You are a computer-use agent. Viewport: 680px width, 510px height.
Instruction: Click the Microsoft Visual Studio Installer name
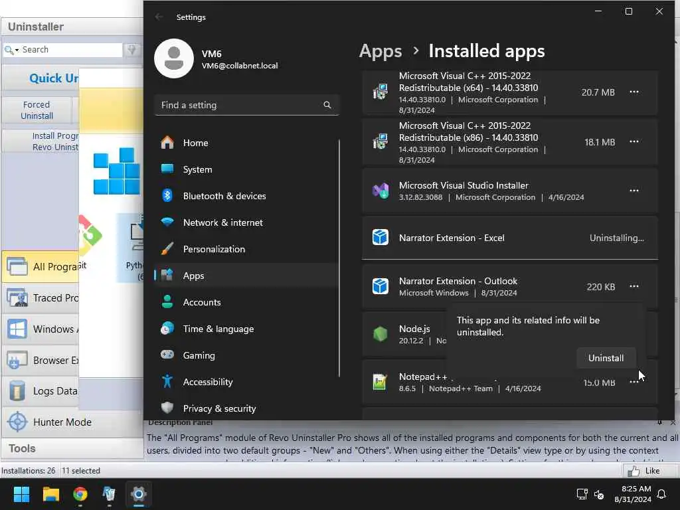464,185
